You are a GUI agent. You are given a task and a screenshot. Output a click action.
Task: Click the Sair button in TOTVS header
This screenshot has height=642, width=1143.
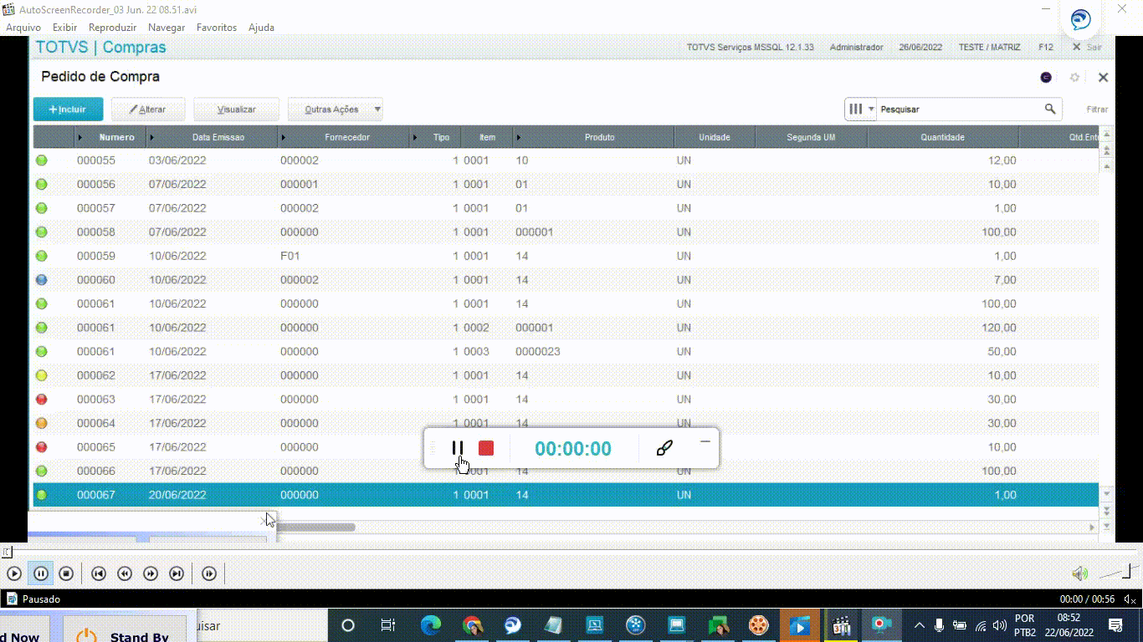[x=1088, y=48]
